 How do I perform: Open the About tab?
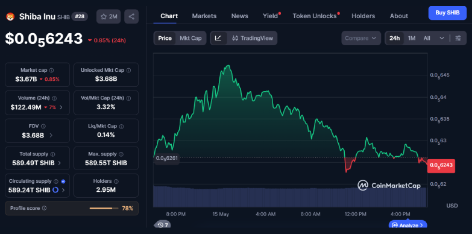point(399,16)
